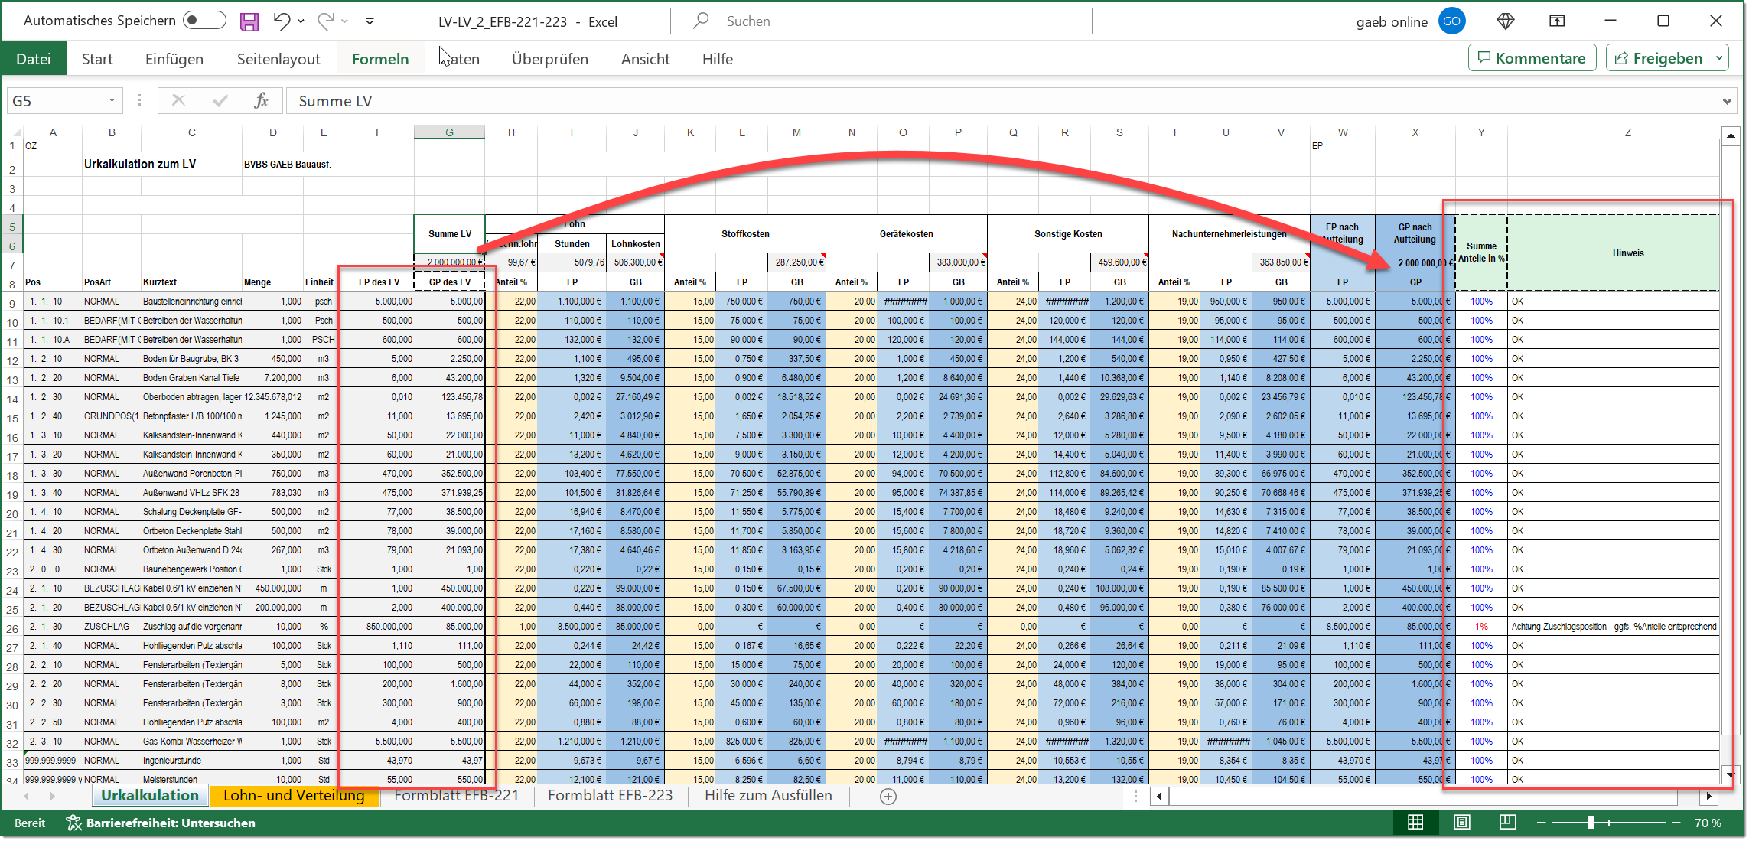Click the add new sheet plus icon
This screenshot has height=841, width=1749.
pyautogui.click(x=888, y=797)
